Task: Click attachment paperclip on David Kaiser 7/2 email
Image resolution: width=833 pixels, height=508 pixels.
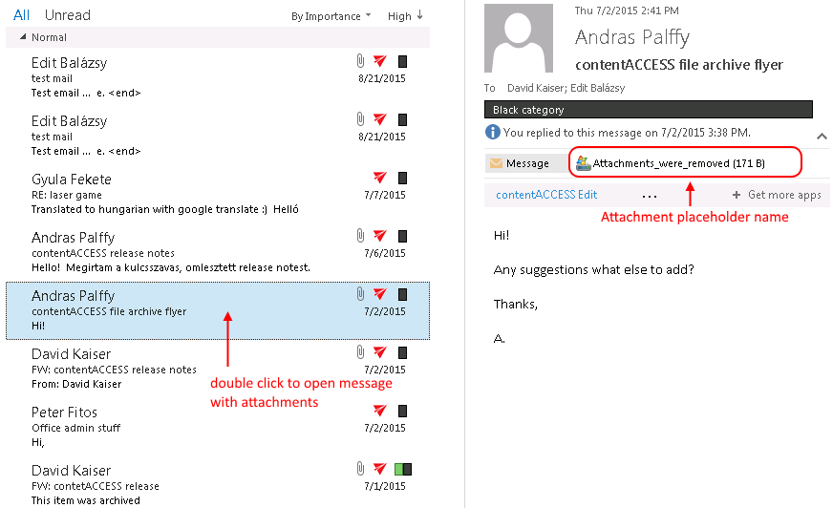Action: coord(360,353)
